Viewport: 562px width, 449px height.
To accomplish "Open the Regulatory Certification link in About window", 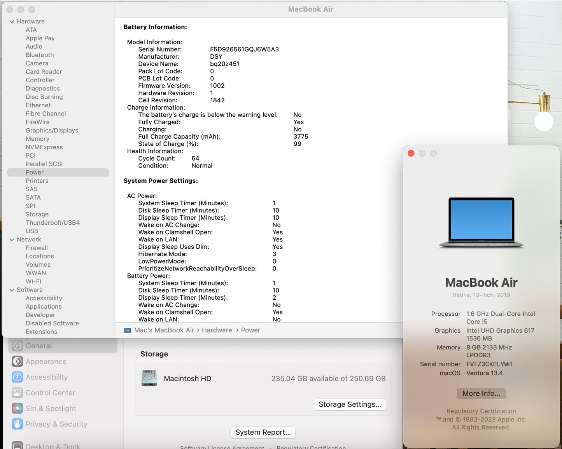I will pos(481,411).
